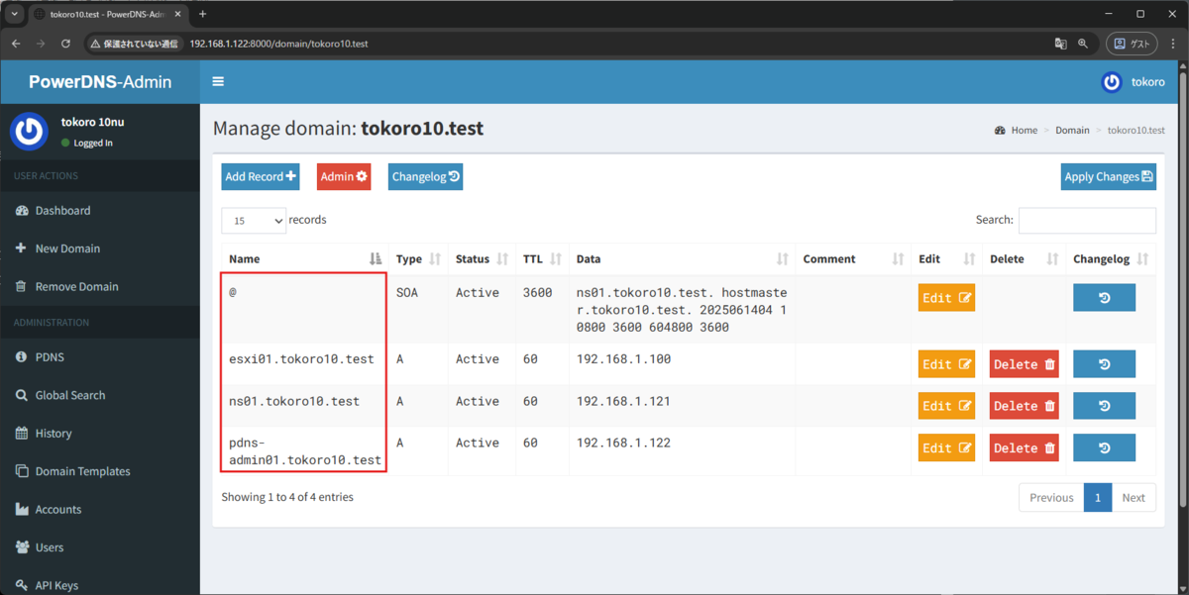View changelog for pdns-admin01.tokoro10.test record
1189x595 pixels.
1104,447
